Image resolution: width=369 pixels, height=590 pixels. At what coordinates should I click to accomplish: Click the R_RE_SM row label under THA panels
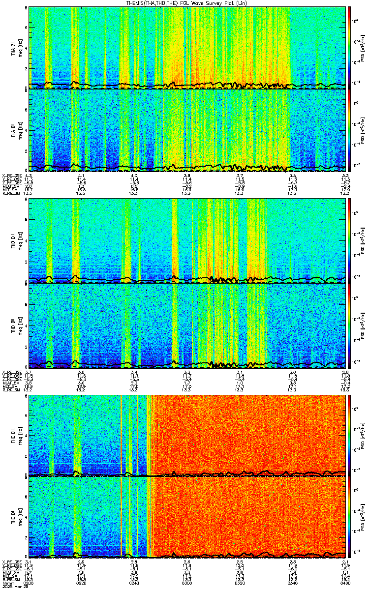pyautogui.click(x=10, y=193)
